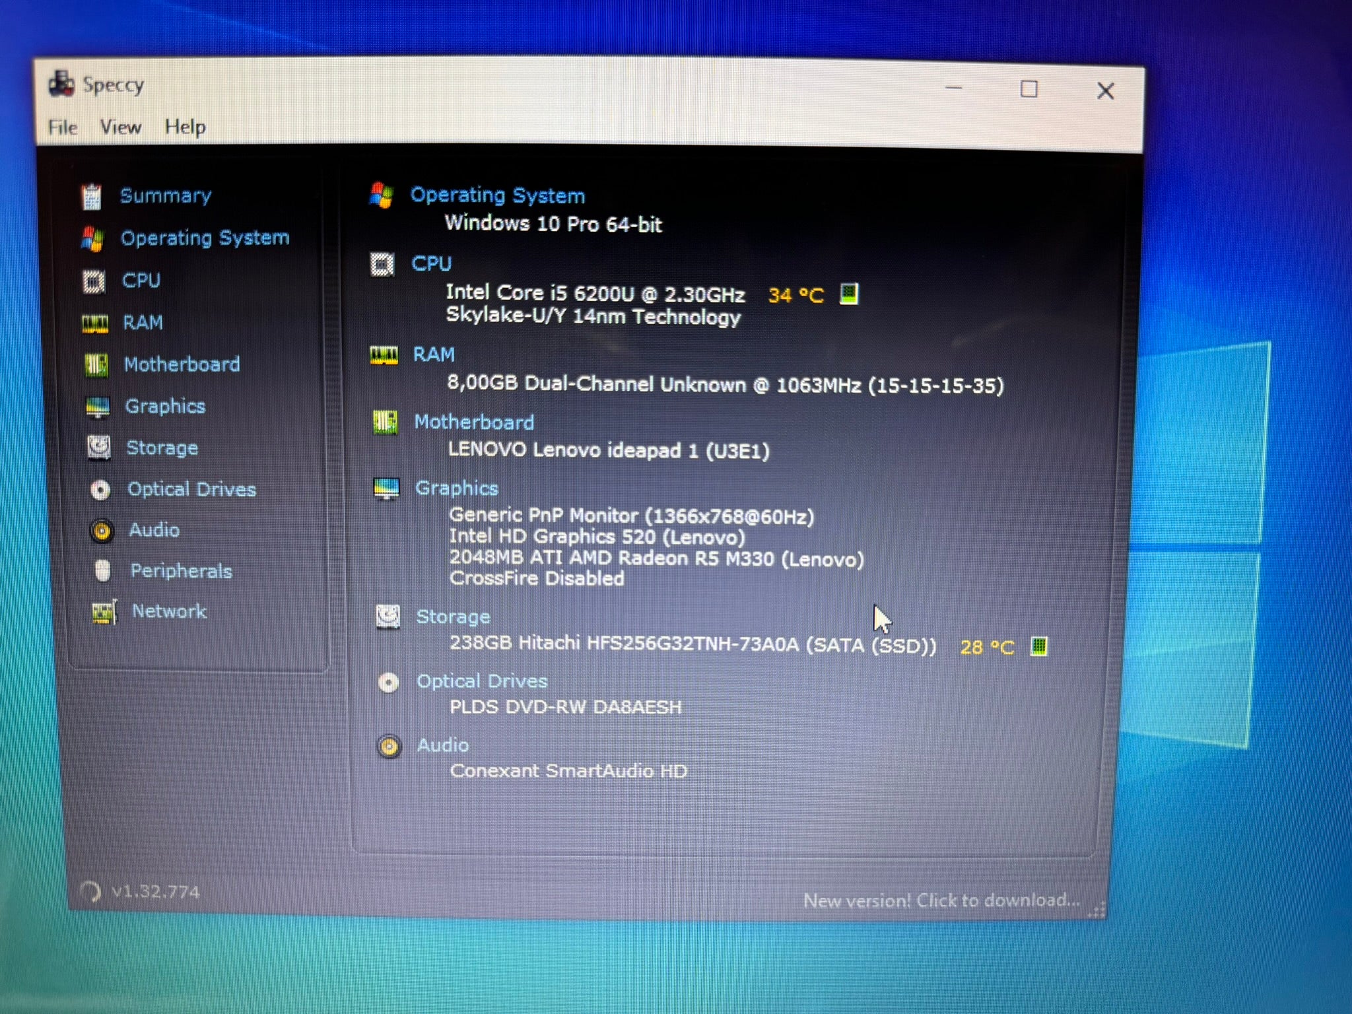Click the CPU temperature indicator icon next to 34 °C

pyautogui.click(x=849, y=294)
